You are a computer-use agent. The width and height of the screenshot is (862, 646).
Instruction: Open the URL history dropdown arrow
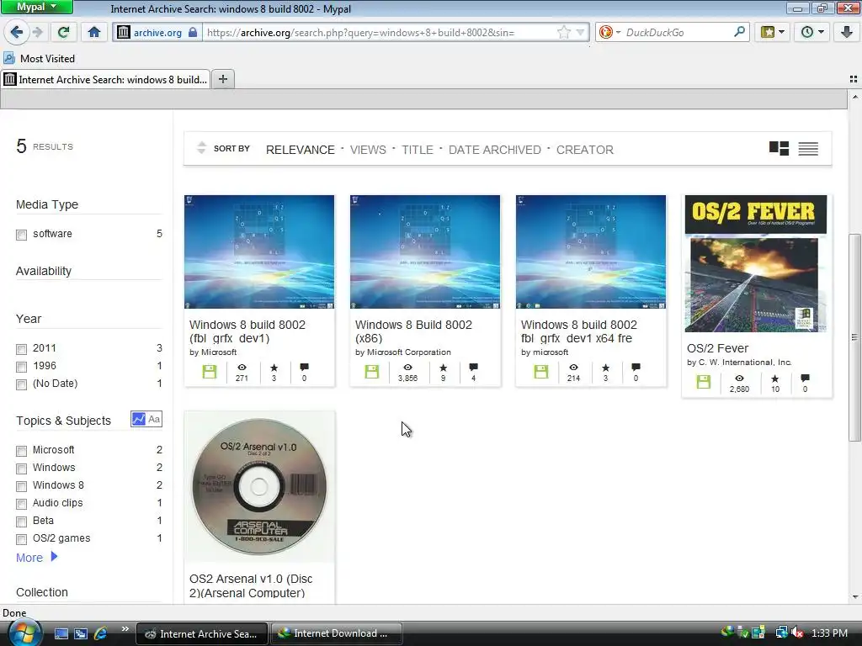point(581,33)
